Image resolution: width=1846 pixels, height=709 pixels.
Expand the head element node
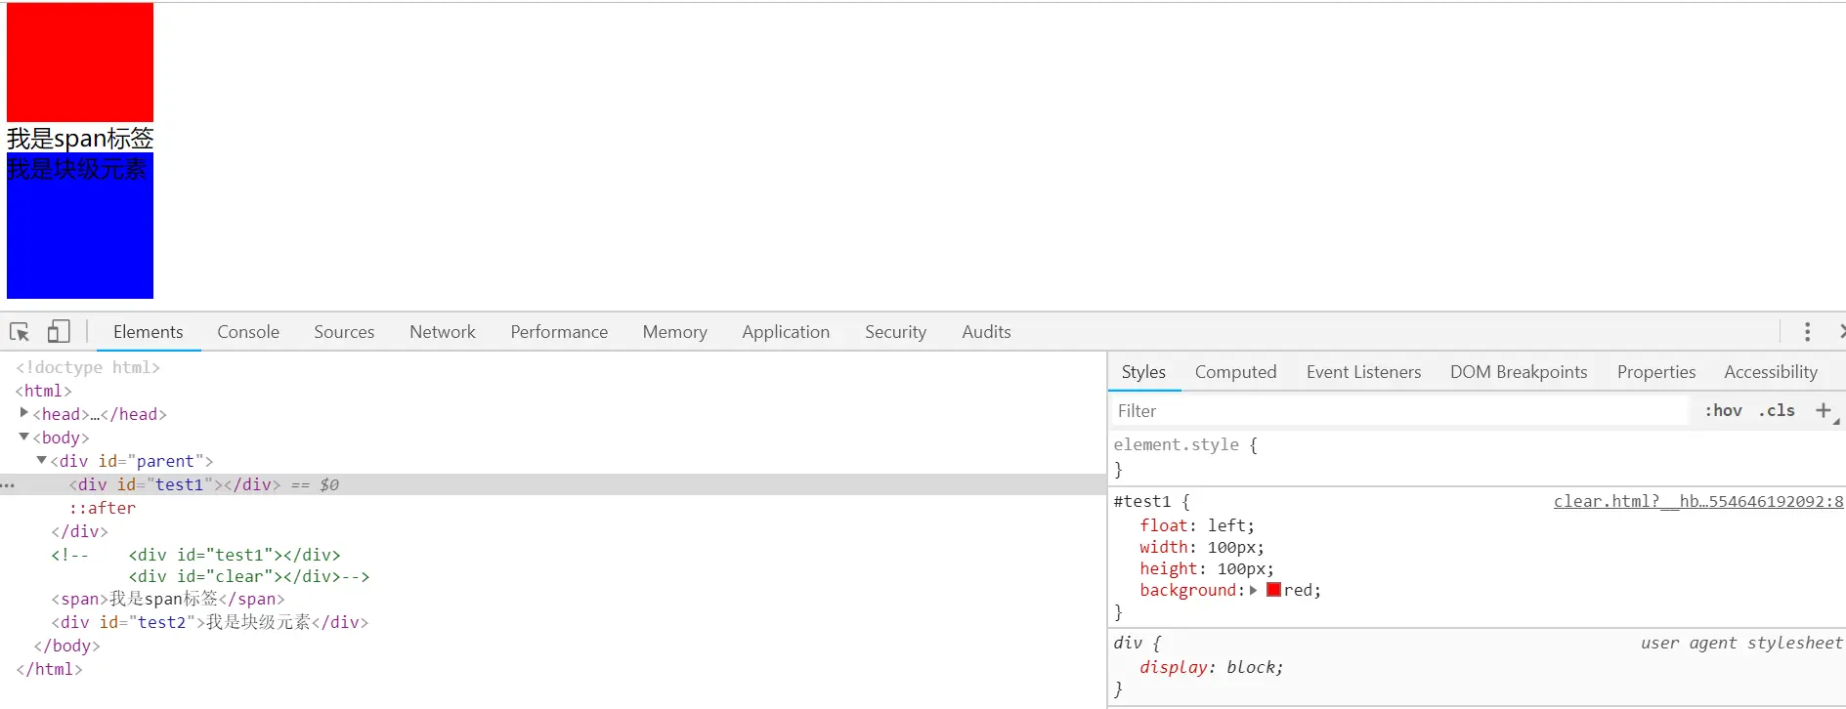(x=24, y=413)
